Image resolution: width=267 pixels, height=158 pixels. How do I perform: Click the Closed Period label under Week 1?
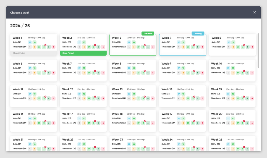pyautogui.click(x=19, y=53)
